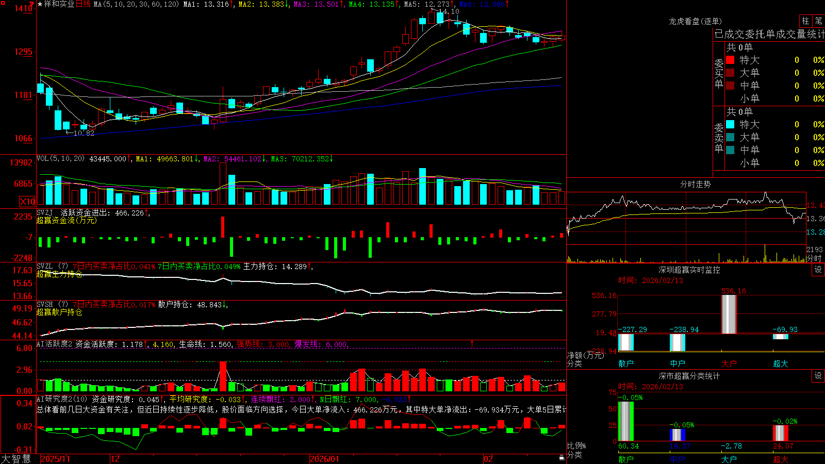
Task: Click the 10.82 low price annotation
Action: pos(84,133)
